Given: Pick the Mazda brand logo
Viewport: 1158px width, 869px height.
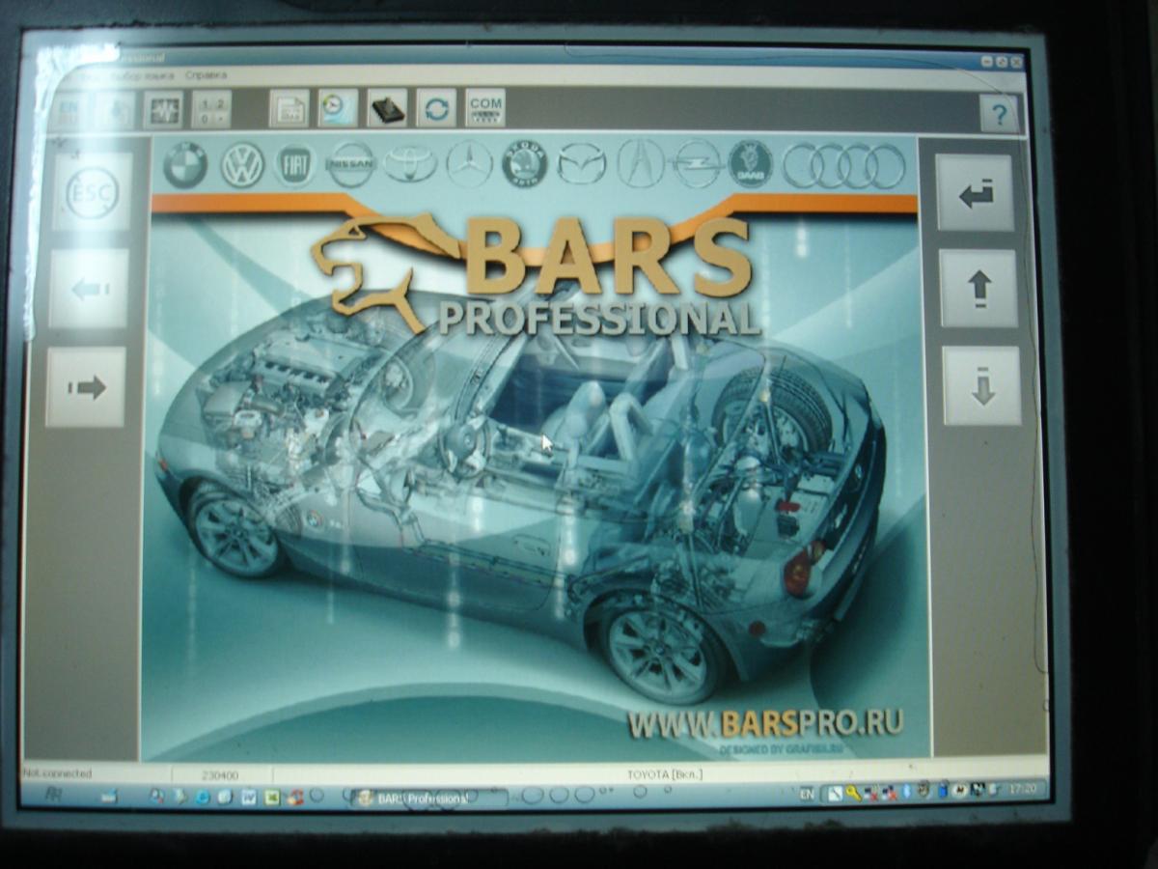Looking at the screenshot, I should [582, 164].
